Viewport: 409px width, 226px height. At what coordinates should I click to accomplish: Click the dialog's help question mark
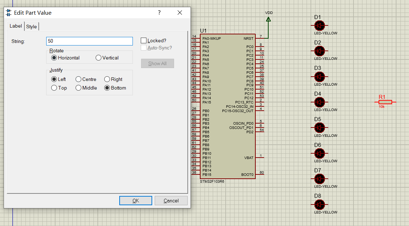pos(159,13)
